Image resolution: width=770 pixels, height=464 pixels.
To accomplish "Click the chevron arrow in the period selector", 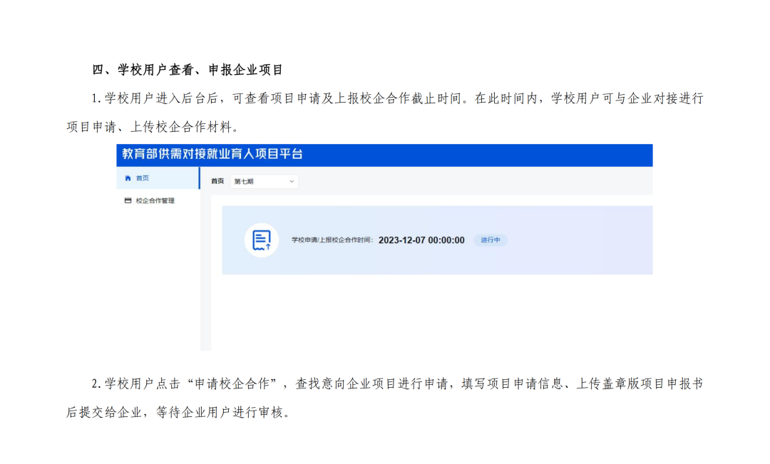I will [291, 181].
